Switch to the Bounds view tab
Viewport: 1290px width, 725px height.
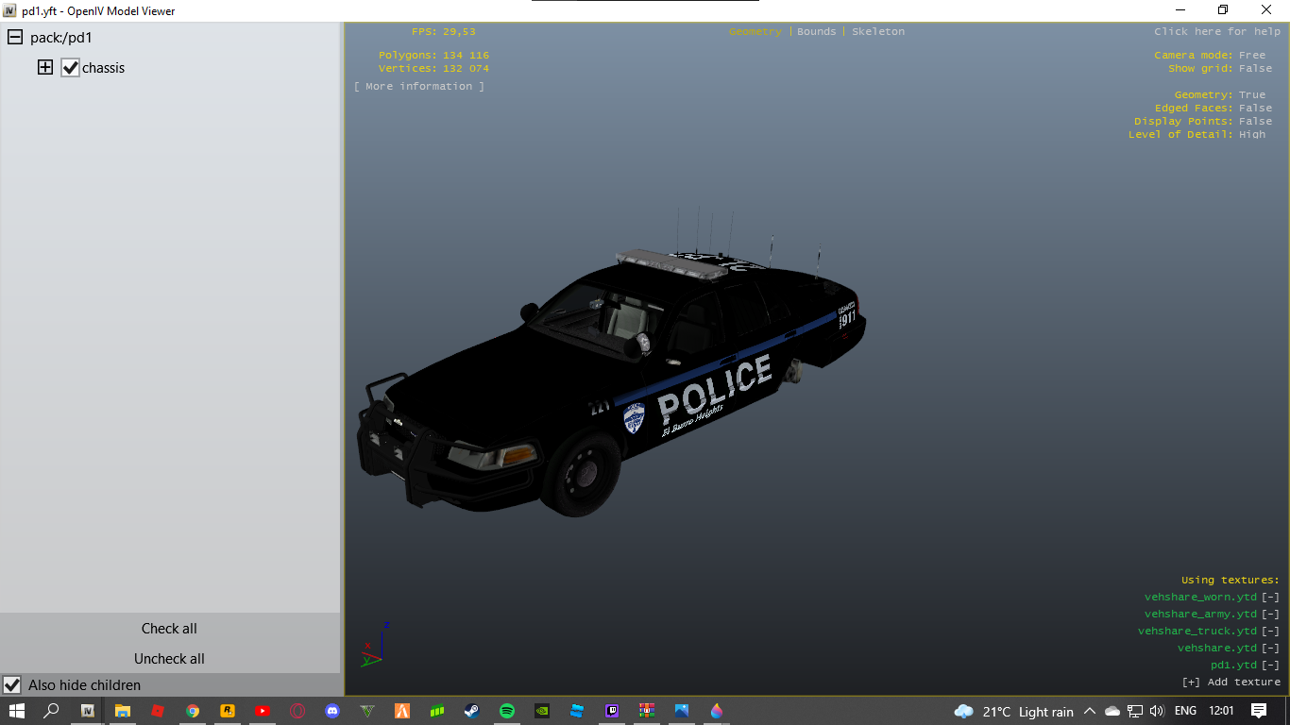[x=816, y=31]
